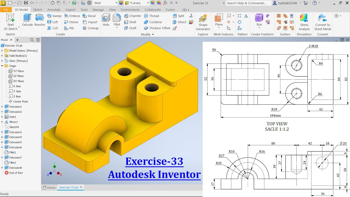Open the File menu
This screenshot has height=197, width=350.
coord(6,10)
